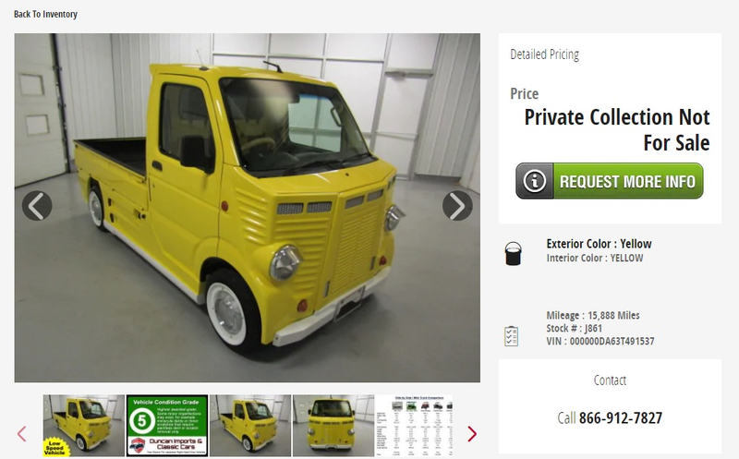Click the main yellow truck photo
Screen dimensions: 739x459
click(x=248, y=208)
